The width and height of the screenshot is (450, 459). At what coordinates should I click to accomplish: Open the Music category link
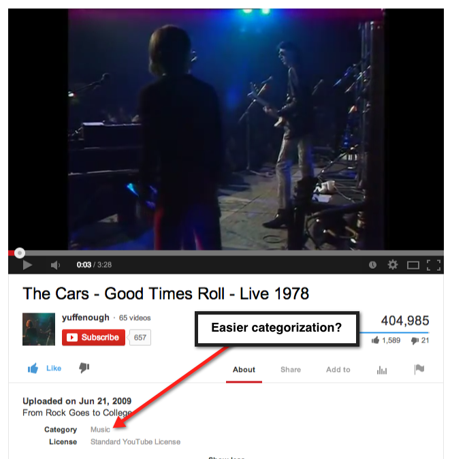pos(100,430)
